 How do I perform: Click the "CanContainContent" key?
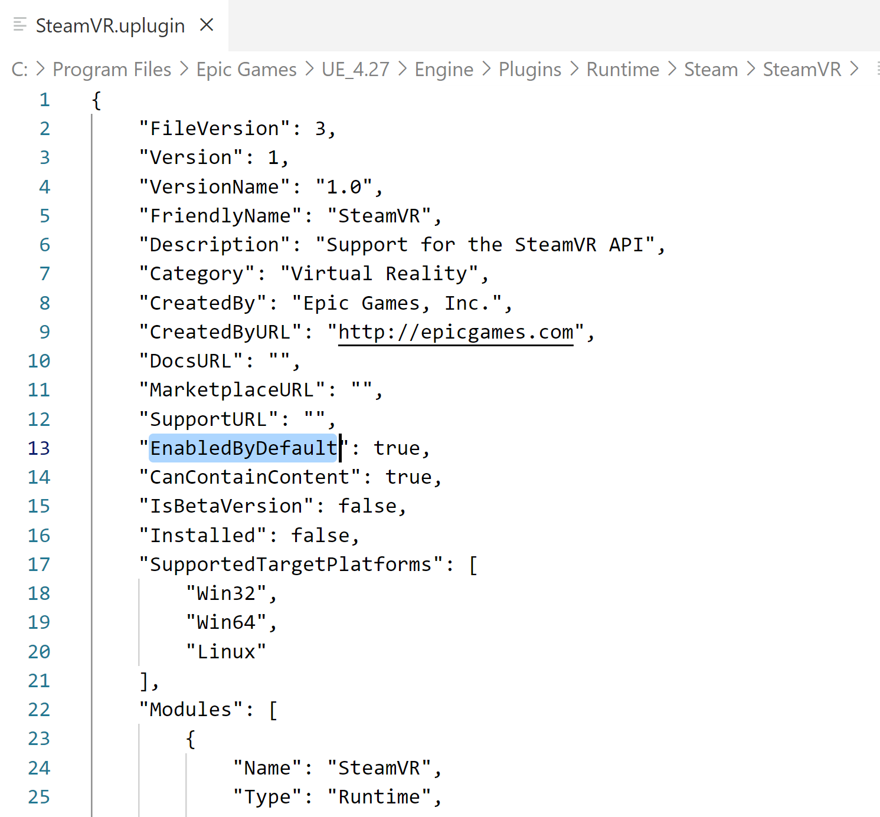pyautogui.click(x=250, y=477)
